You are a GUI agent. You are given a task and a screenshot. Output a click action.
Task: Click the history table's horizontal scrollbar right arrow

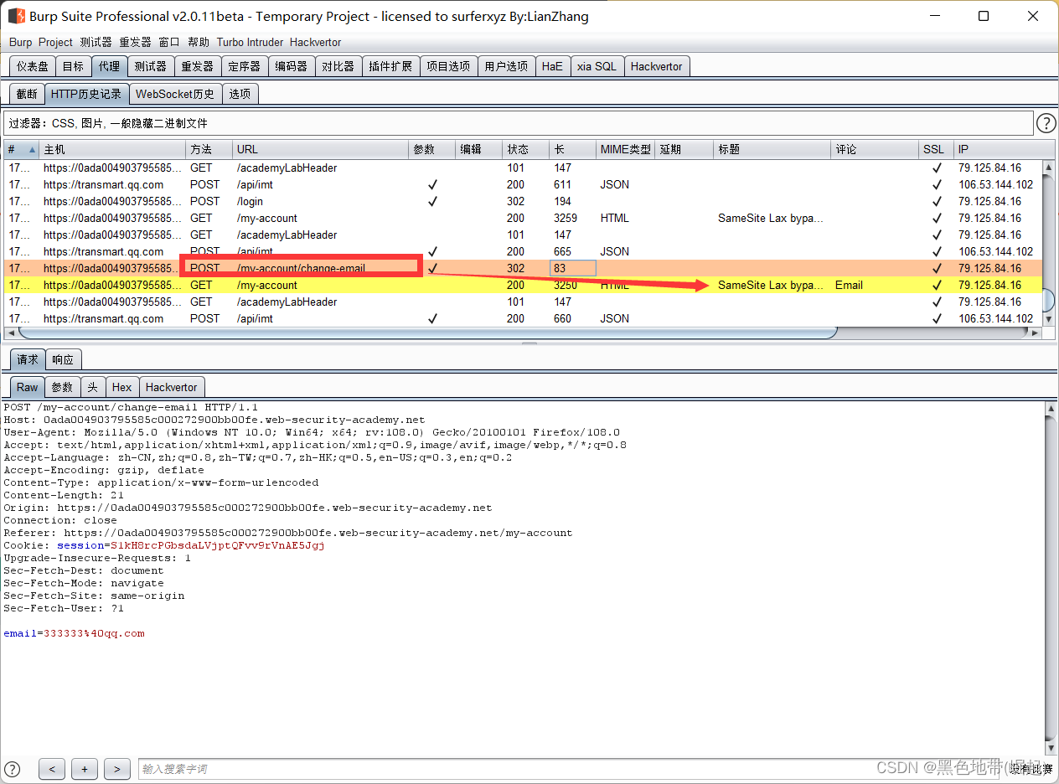pos(1035,333)
